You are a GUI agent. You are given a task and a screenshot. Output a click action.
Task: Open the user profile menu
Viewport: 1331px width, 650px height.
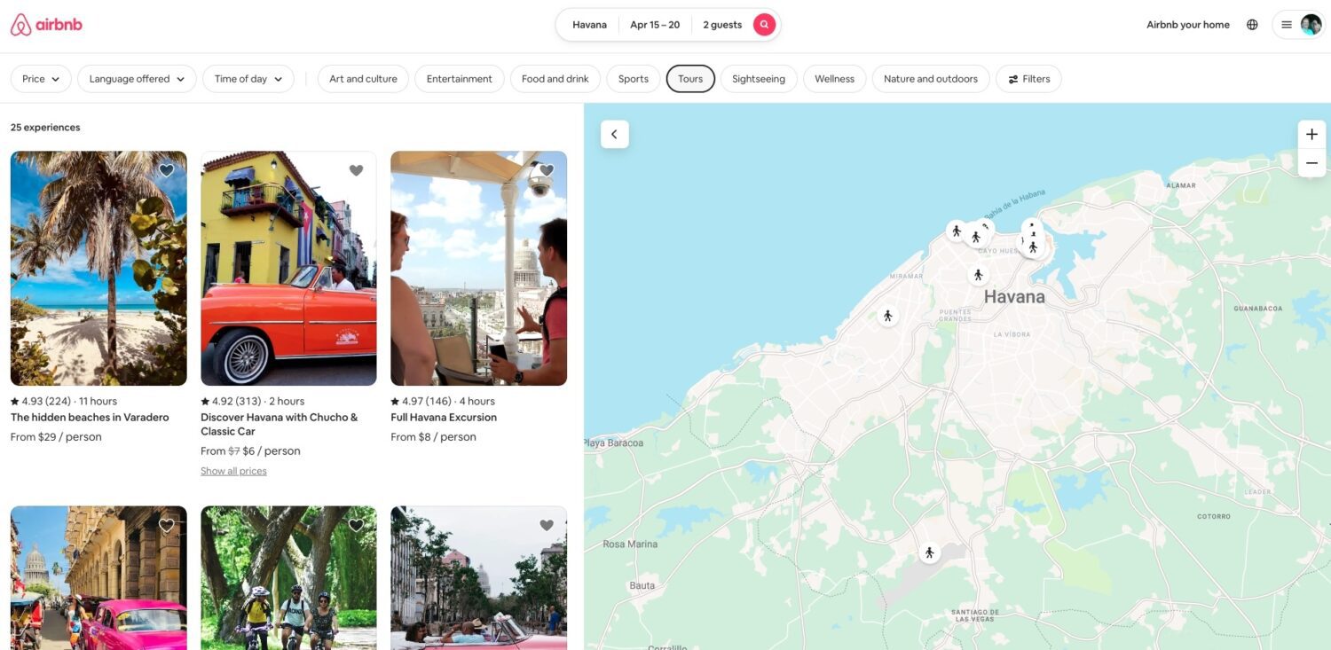(x=1297, y=24)
